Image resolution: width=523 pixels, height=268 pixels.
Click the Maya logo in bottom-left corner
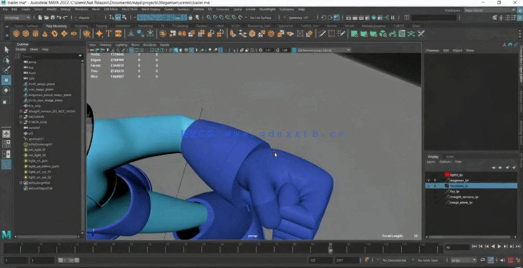[6, 235]
